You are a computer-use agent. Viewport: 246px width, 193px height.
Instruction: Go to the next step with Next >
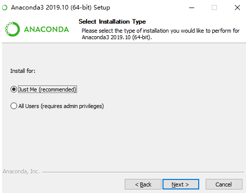coord(181,184)
